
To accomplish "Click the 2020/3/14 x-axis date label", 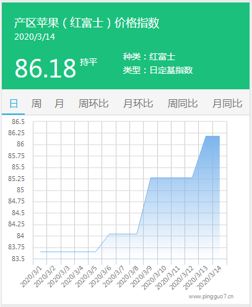I will click(209, 278).
